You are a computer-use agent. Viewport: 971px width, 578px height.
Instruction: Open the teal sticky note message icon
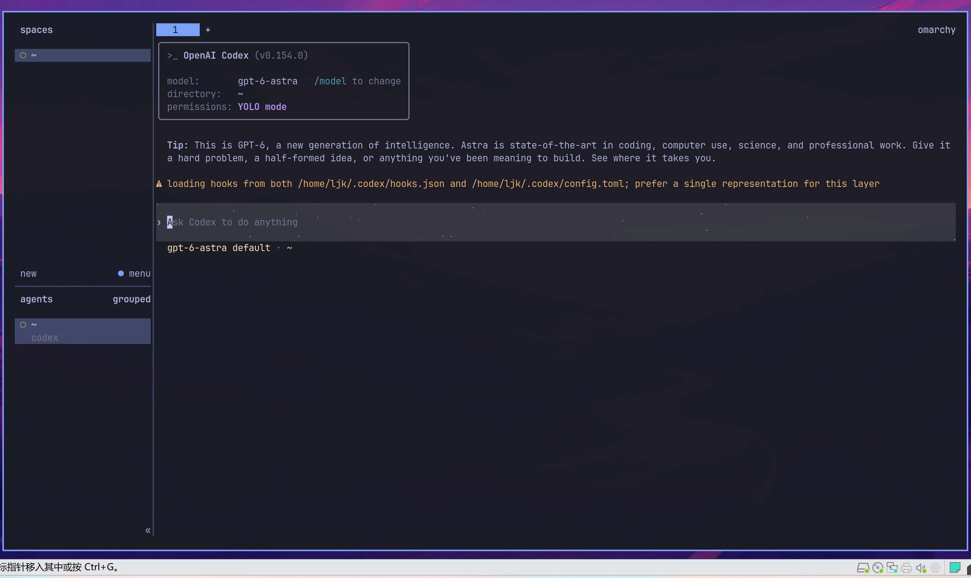955,568
